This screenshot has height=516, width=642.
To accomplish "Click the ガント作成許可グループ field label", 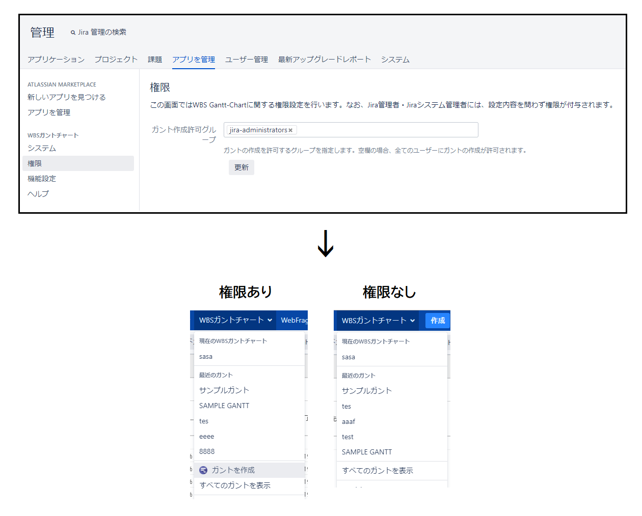I will [x=183, y=134].
